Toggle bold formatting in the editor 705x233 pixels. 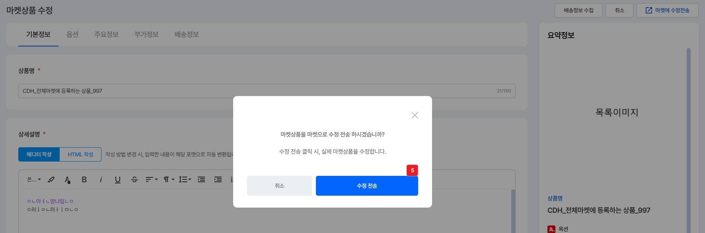pyautogui.click(x=84, y=180)
